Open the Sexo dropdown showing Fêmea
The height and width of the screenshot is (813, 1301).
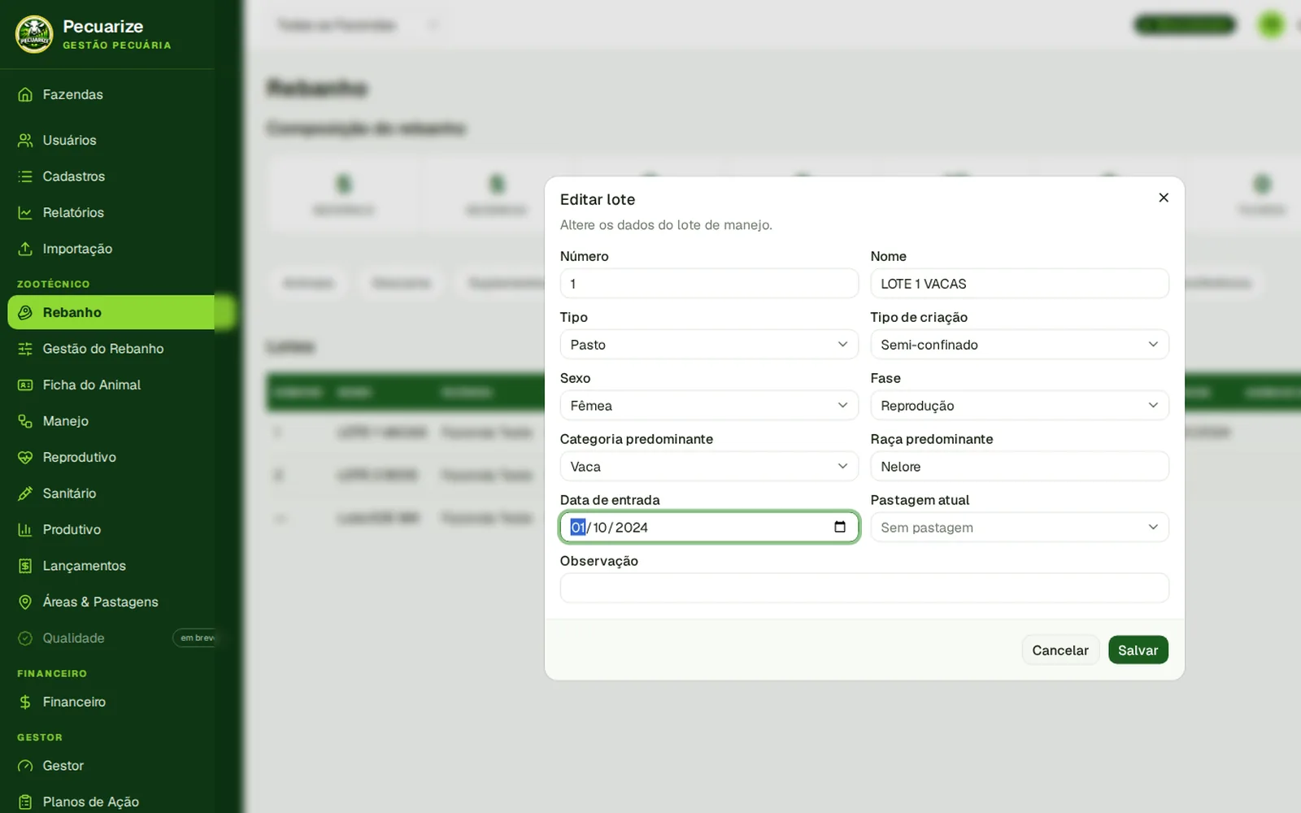click(x=709, y=406)
